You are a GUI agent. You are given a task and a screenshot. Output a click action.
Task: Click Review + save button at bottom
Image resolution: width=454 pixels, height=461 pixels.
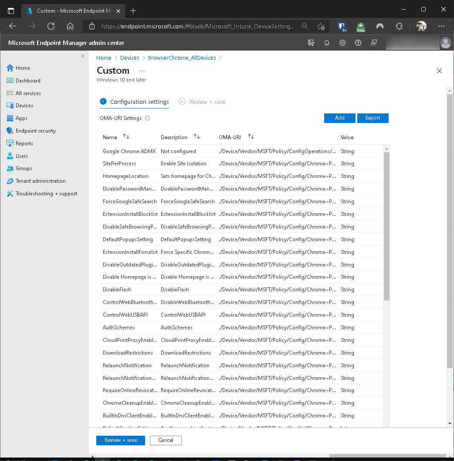tap(121, 440)
